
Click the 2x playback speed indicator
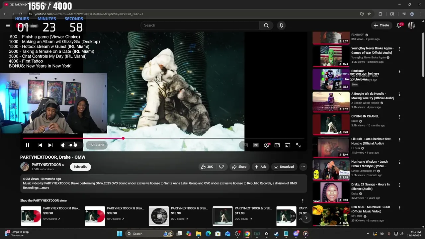tap(256, 145)
